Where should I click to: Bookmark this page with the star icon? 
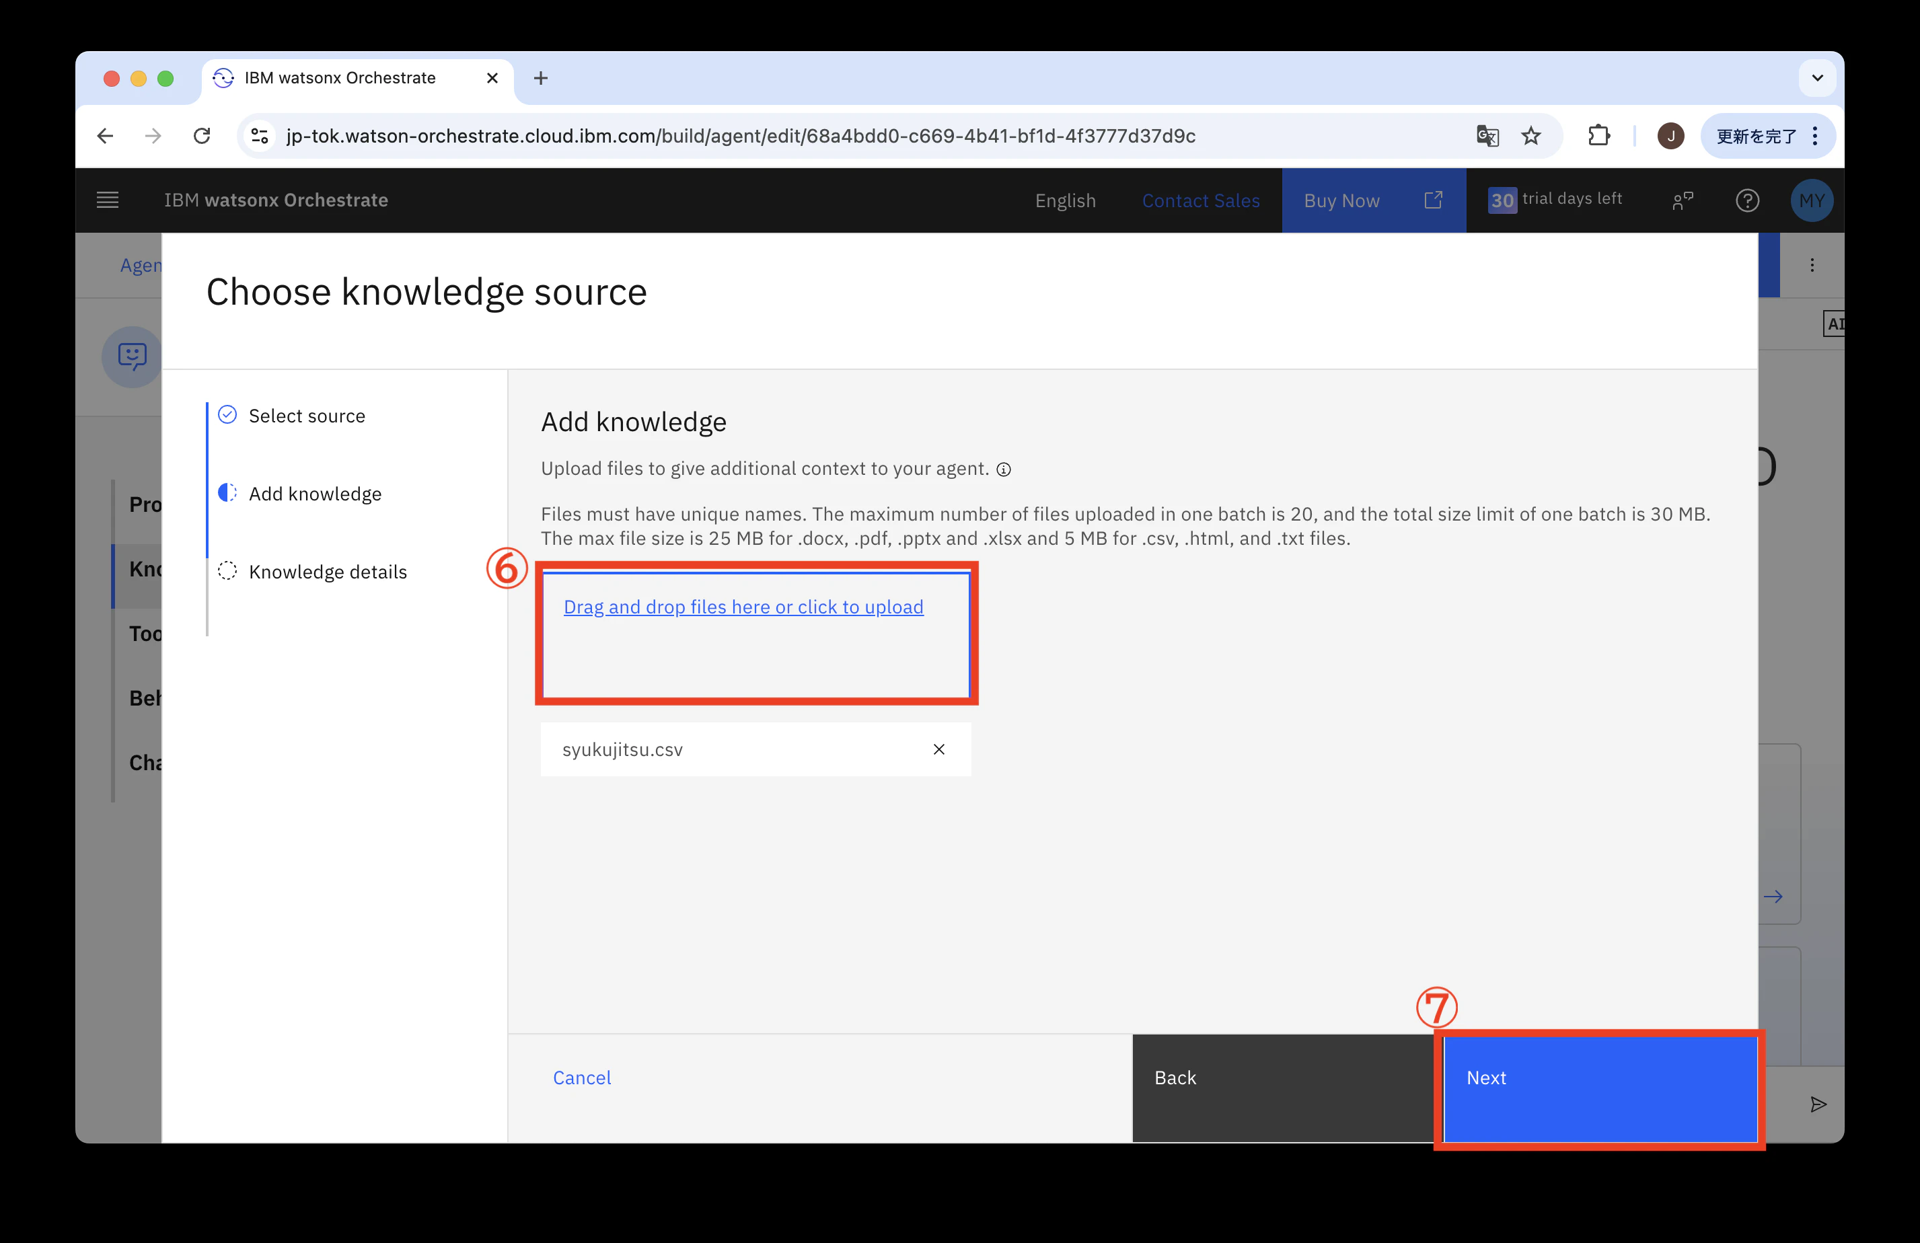[x=1531, y=135]
